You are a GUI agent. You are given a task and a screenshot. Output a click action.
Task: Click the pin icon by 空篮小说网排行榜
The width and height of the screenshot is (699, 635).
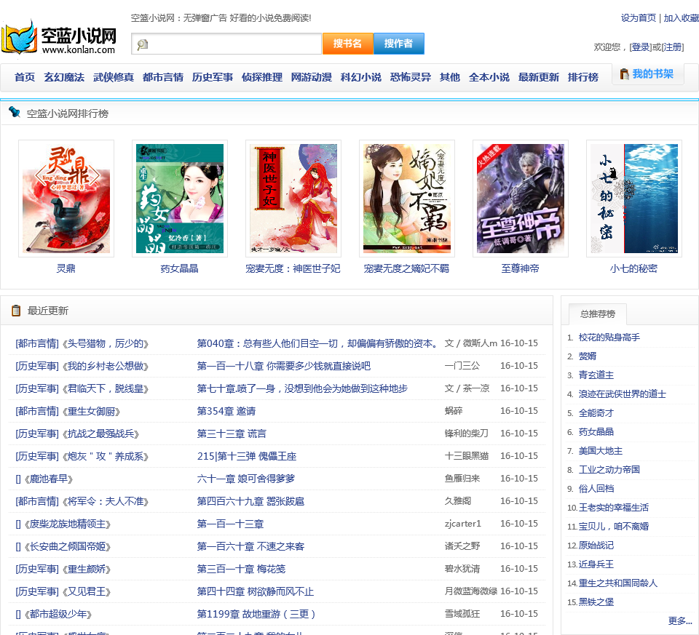point(15,112)
